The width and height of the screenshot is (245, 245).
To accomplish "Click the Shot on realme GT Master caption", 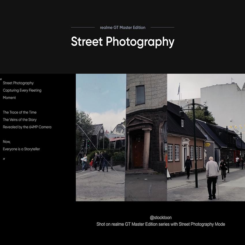I will [x=161, y=224].
